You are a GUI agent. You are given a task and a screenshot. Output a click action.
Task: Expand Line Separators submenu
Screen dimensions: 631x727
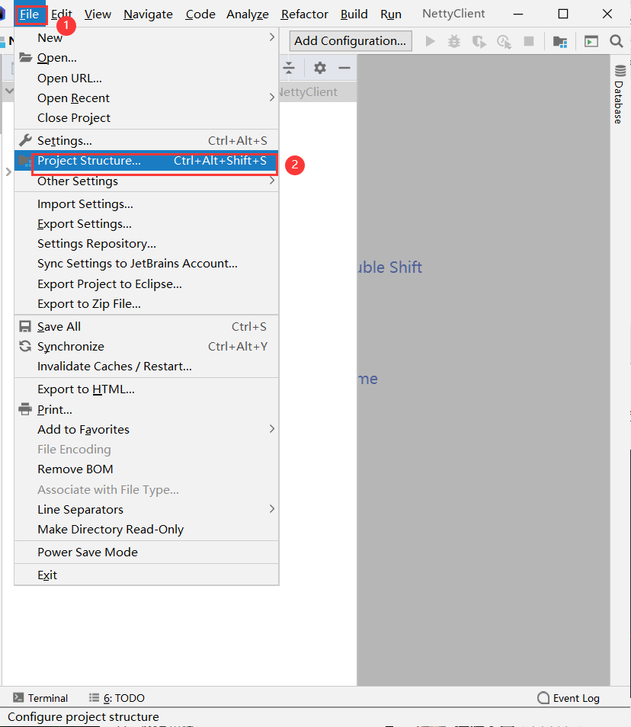tap(146, 509)
